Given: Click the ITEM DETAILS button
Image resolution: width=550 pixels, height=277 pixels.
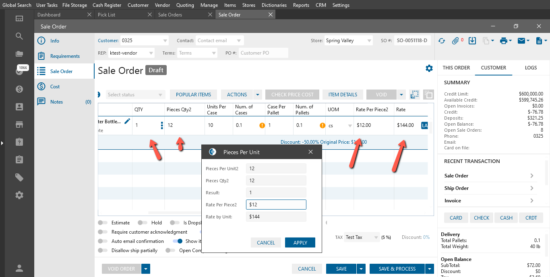Looking at the screenshot, I should [x=343, y=95].
